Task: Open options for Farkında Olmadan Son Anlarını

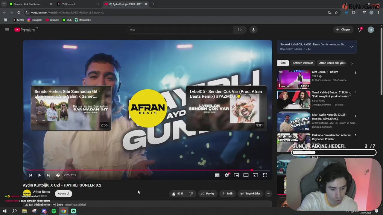Action: tap(355, 136)
